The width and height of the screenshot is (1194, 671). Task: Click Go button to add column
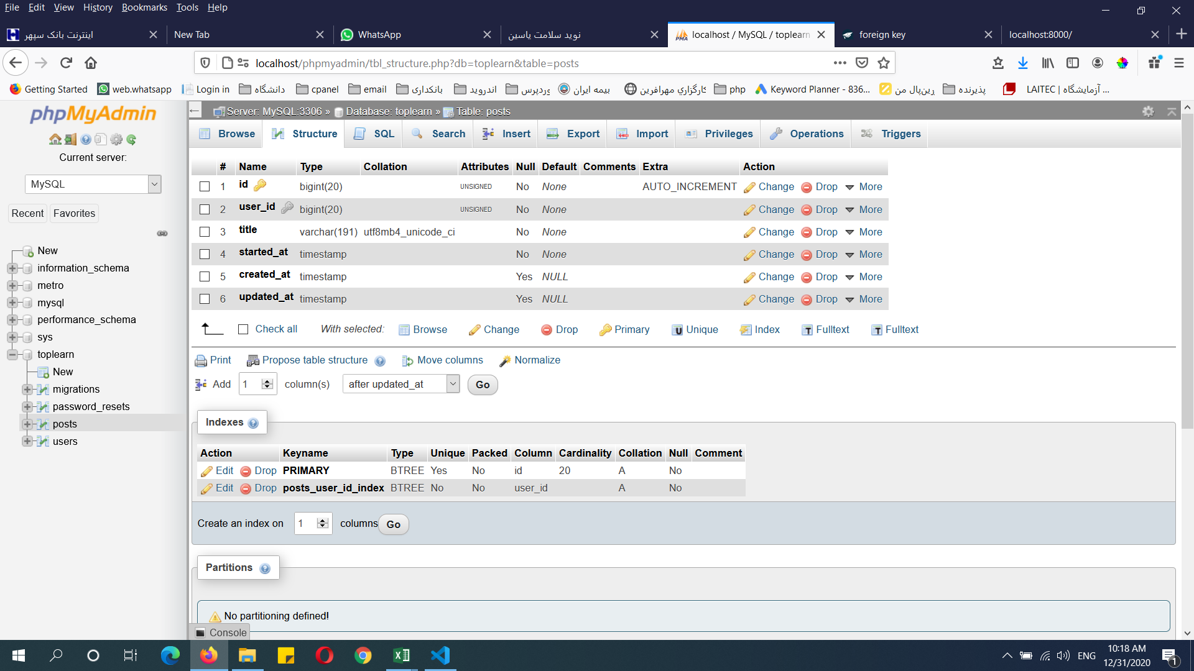pyautogui.click(x=483, y=385)
